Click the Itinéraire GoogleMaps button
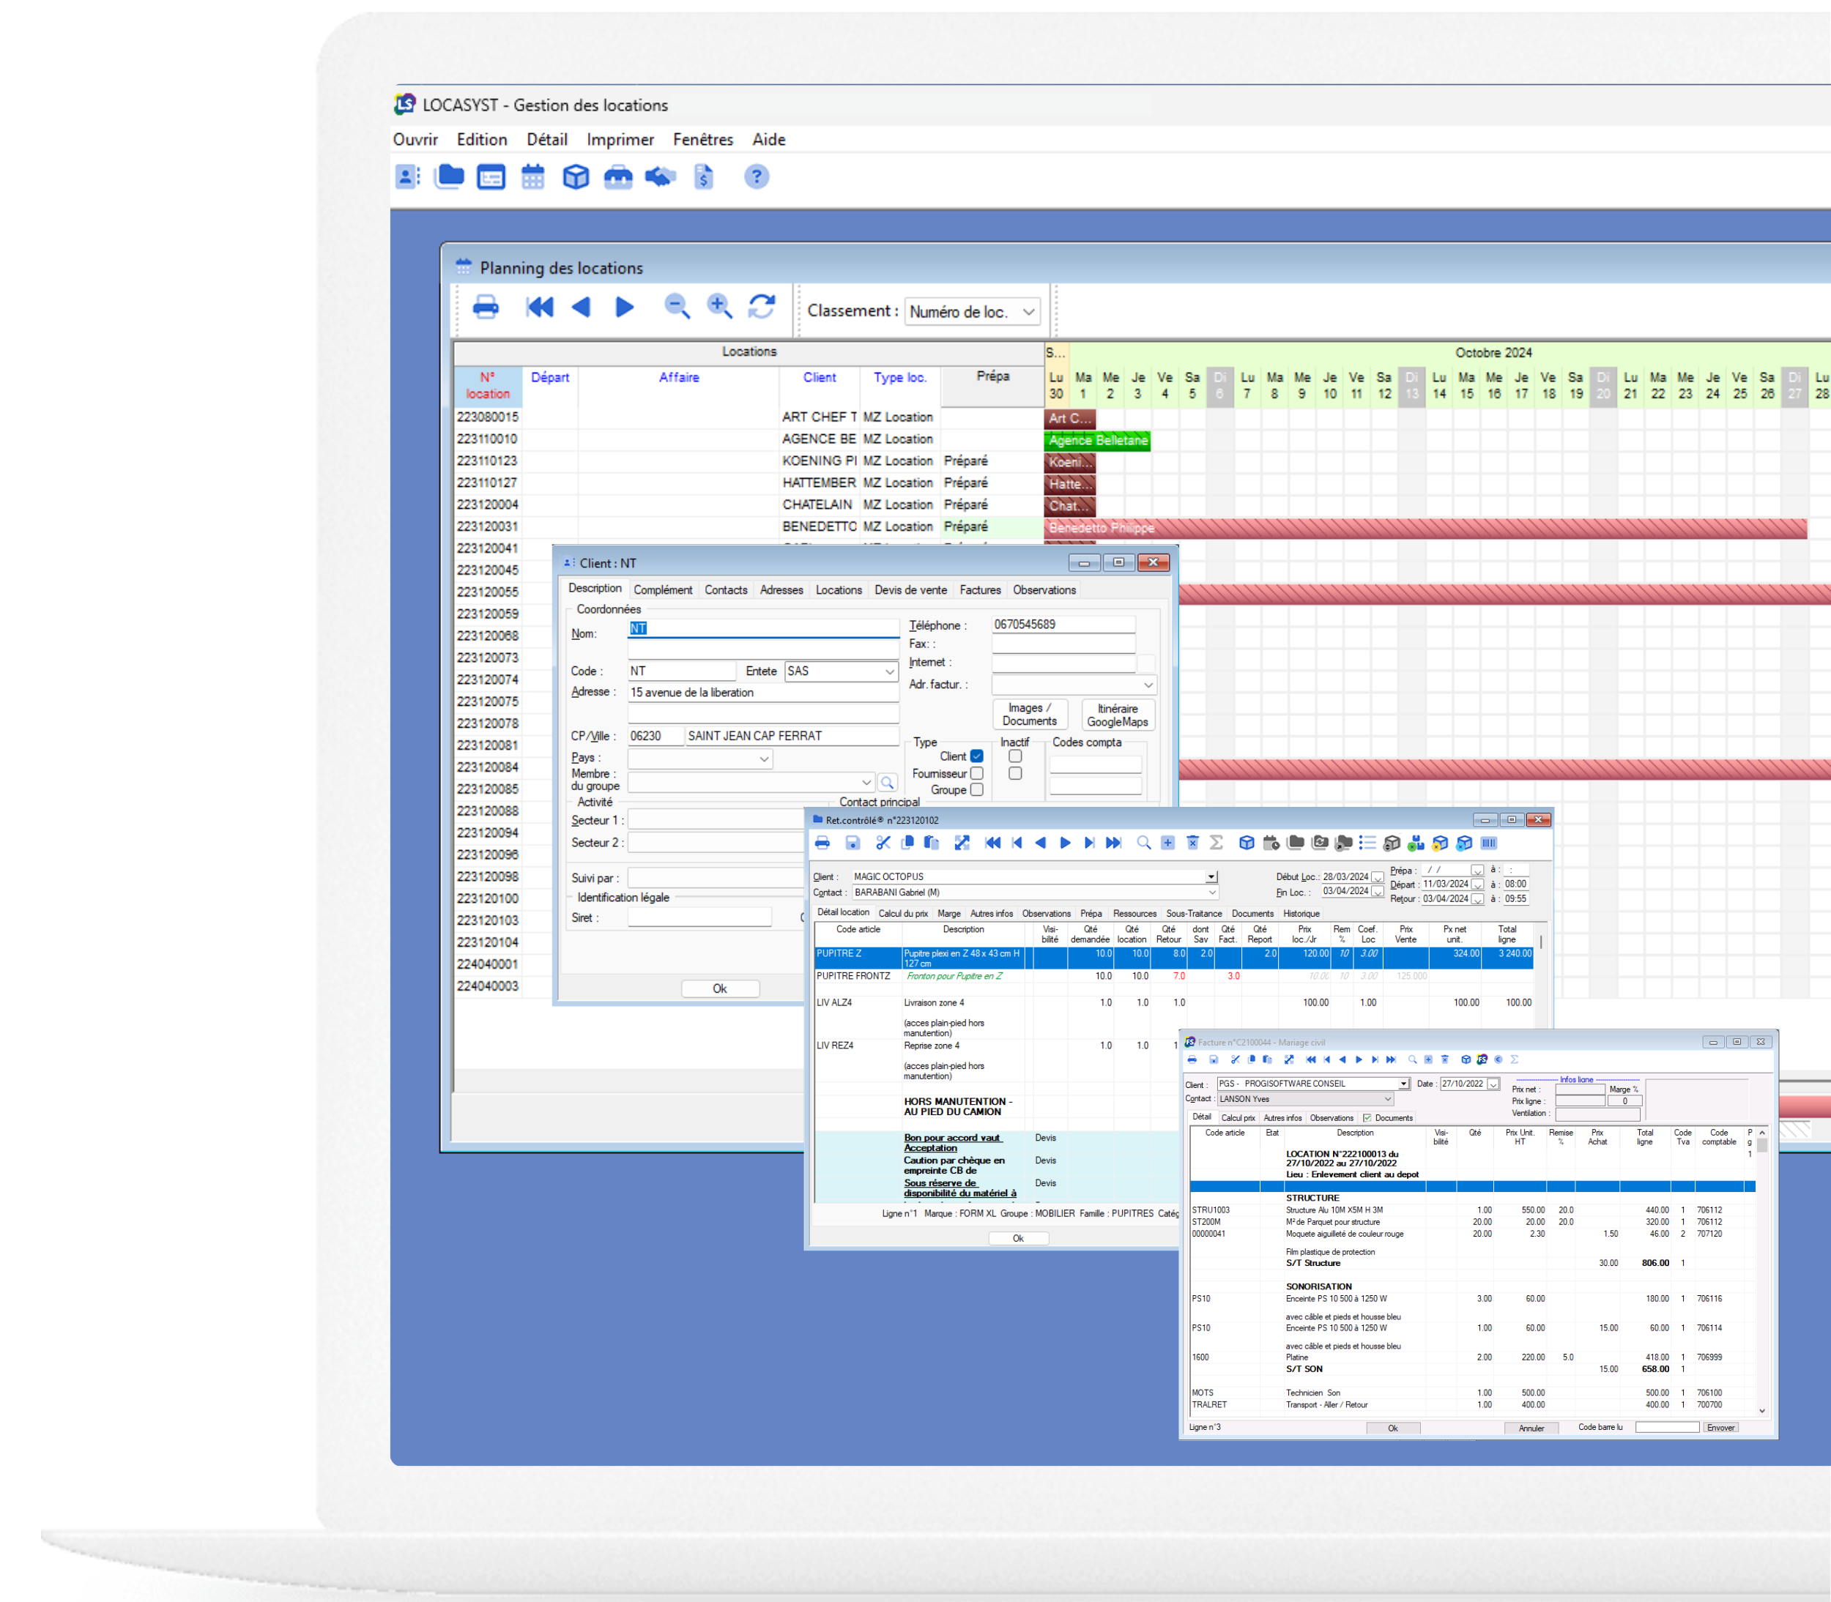 [1117, 715]
